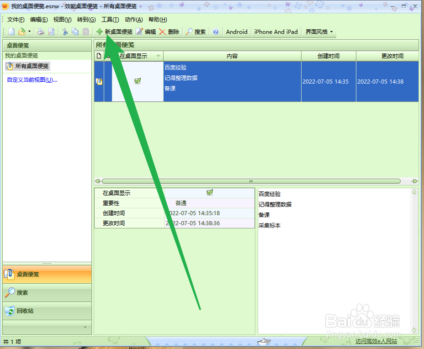Click the Print icon in toolbar
The height and width of the screenshot is (349, 424).
click(x=41, y=32)
